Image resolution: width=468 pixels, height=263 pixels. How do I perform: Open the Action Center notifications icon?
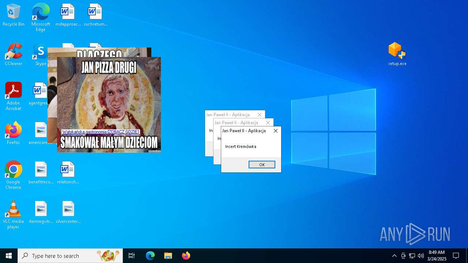click(456, 256)
